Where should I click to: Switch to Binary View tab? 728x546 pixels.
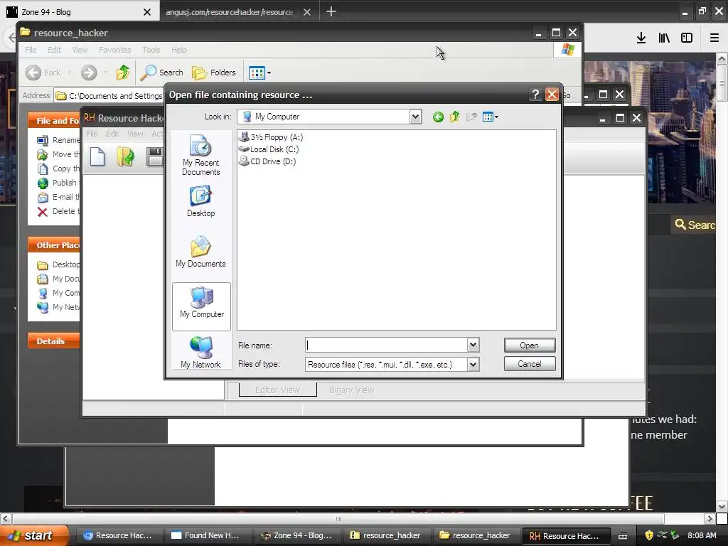[x=352, y=390]
